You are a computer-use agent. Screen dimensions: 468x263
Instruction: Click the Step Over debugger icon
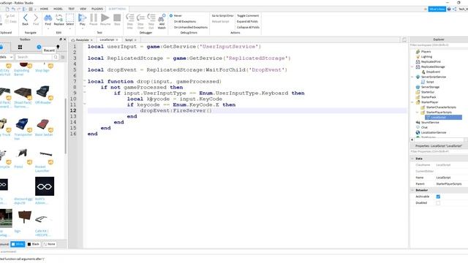click(x=140, y=18)
